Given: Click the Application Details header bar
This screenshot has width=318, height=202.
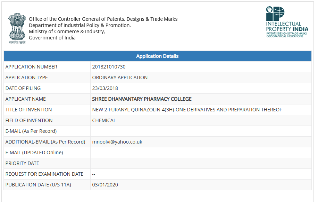Looking at the screenshot, I should pyautogui.click(x=157, y=56).
